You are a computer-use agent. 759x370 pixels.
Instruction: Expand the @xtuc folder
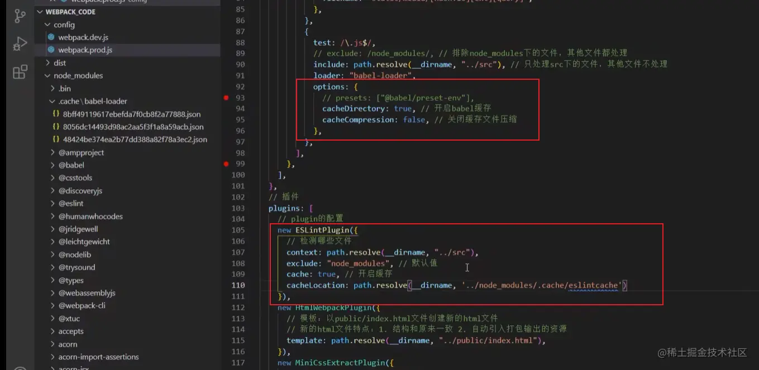69,319
